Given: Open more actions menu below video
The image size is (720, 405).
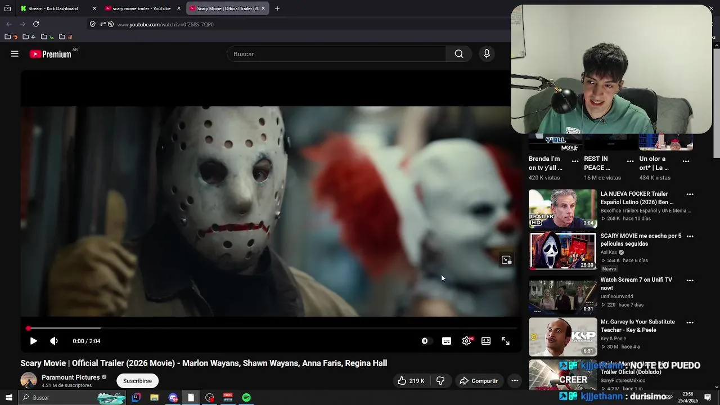Looking at the screenshot, I should 515,381.
